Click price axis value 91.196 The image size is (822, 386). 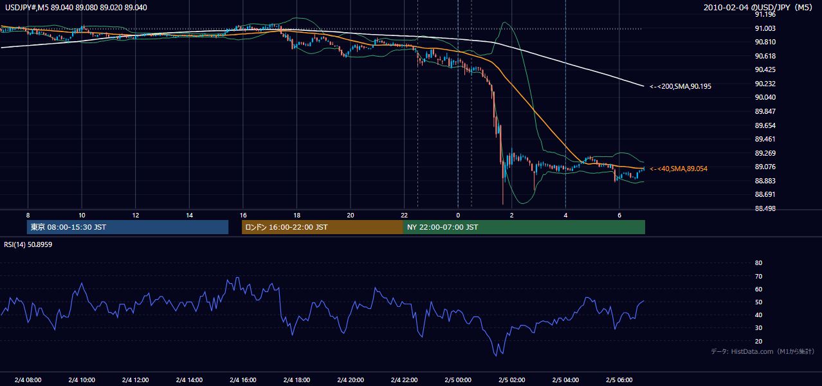(x=765, y=14)
